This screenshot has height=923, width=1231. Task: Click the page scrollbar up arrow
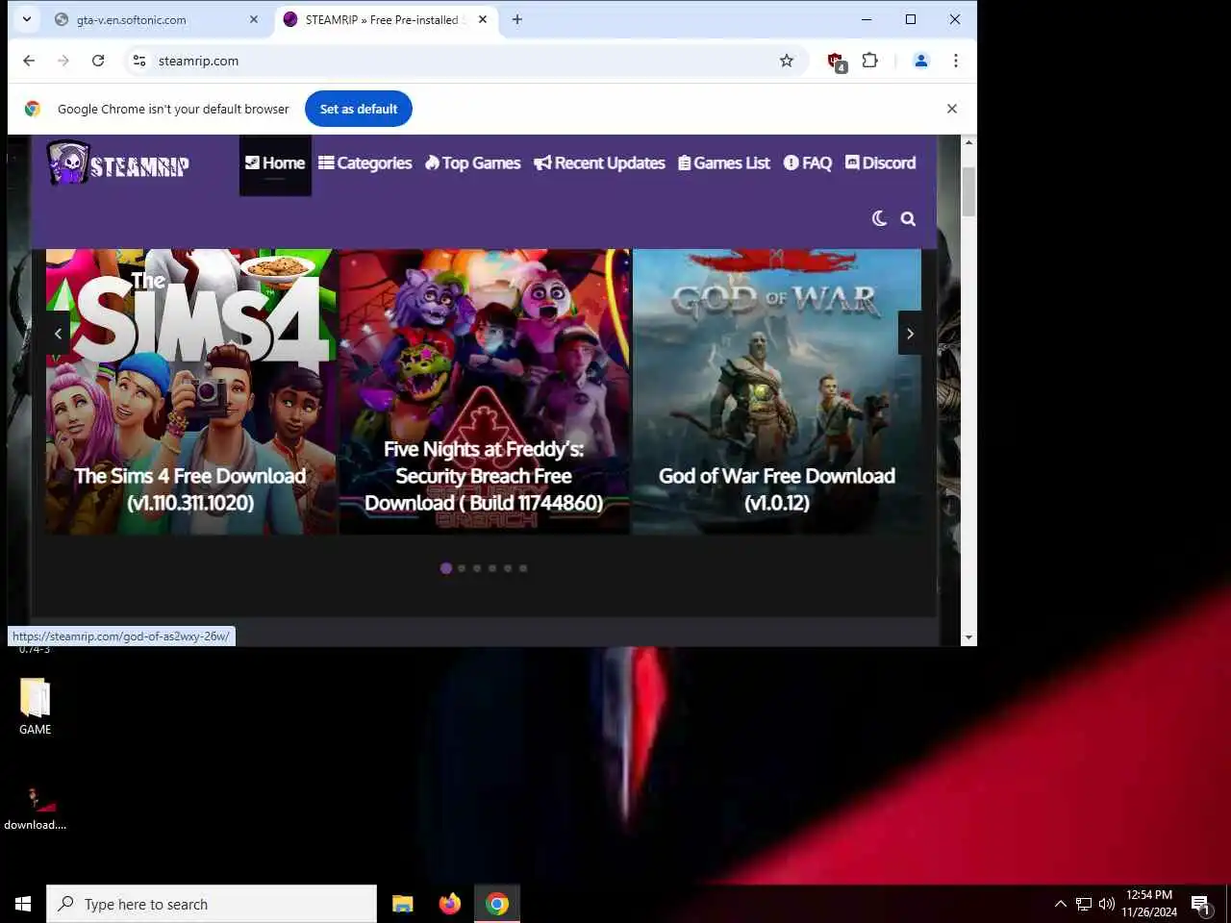point(968,142)
